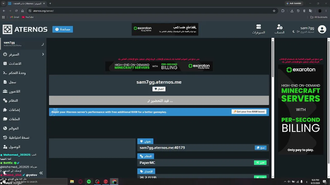Viewport: 330px width, 185px height.
Task: Open الملفات files in sidebar
Action: click(x=12, y=119)
